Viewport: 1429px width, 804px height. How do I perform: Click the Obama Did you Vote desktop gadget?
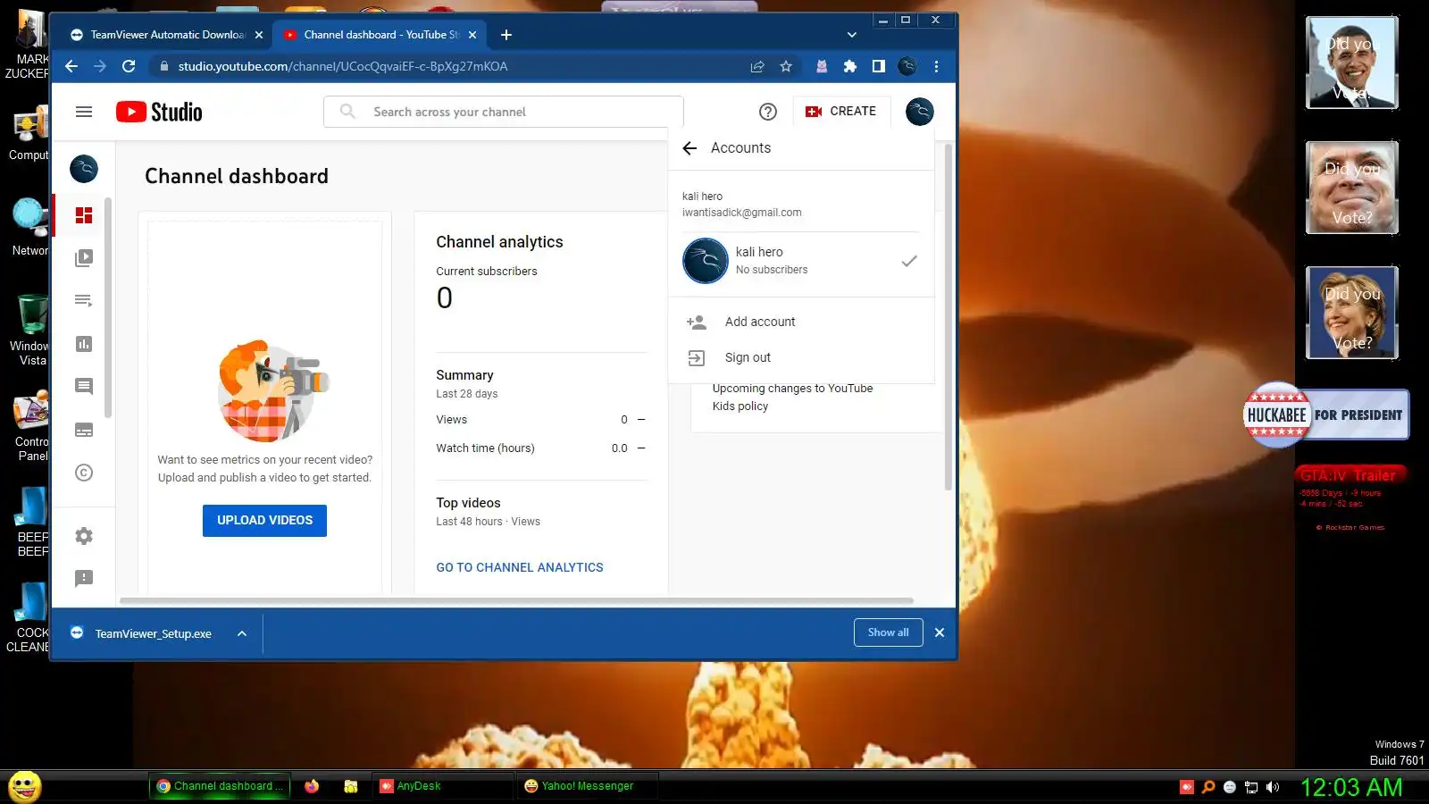(1352, 63)
